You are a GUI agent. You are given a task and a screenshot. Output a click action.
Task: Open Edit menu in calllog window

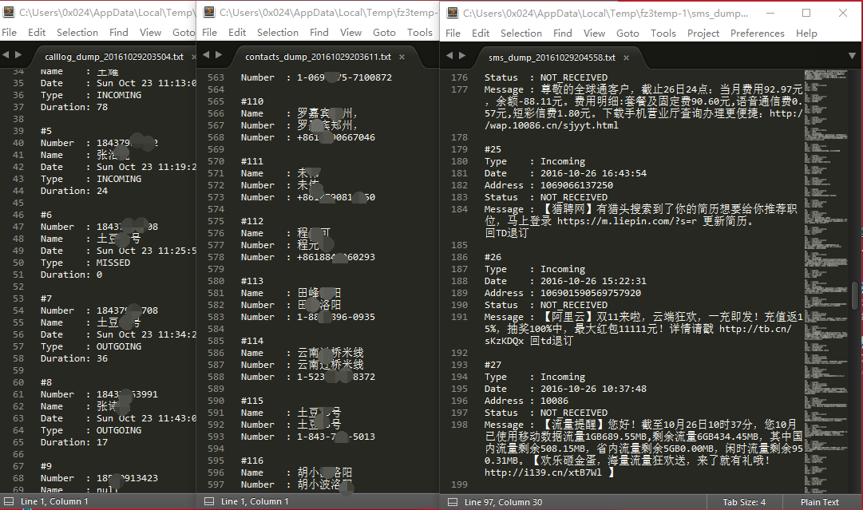click(x=37, y=33)
